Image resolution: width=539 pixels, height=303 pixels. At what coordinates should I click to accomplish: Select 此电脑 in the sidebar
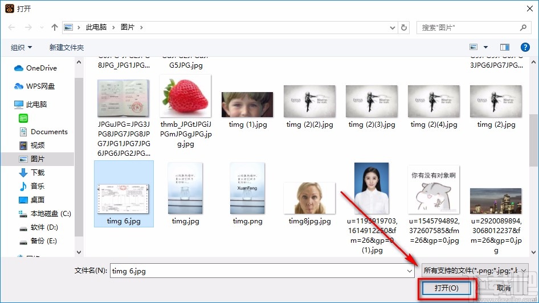tap(30, 105)
